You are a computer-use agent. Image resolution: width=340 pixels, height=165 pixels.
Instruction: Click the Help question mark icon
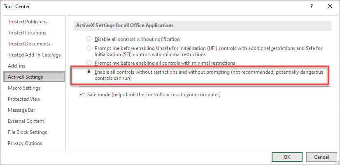click(x=311, y=6)
